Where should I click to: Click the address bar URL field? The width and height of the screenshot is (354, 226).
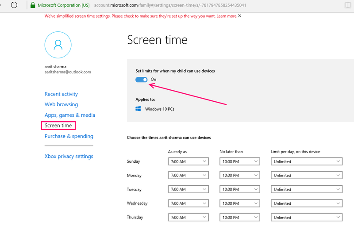[x=170, y=5]
